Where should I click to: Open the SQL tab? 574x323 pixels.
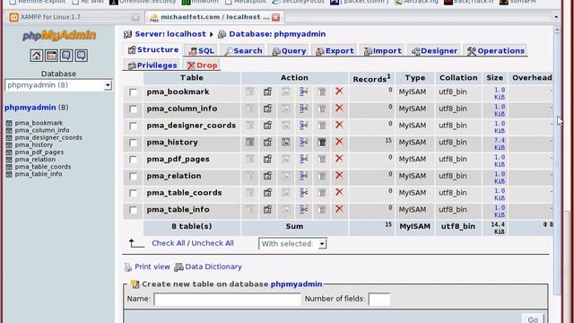pos(201,51)
